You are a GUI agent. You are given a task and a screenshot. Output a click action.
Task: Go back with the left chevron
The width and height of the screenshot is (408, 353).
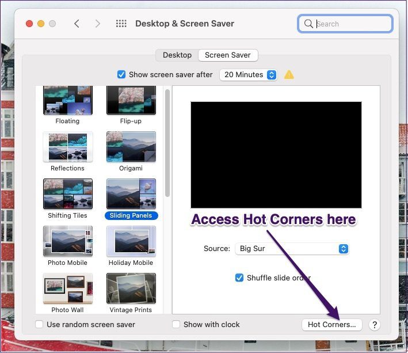point(77,24)
